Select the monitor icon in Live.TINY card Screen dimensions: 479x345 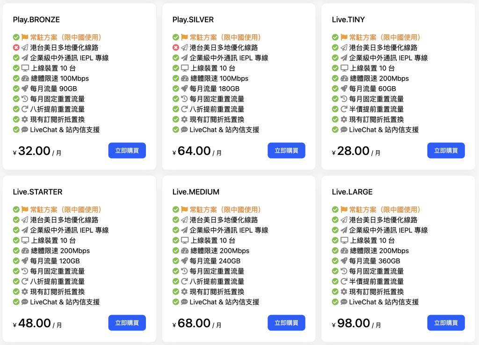[x=344, y=68]
